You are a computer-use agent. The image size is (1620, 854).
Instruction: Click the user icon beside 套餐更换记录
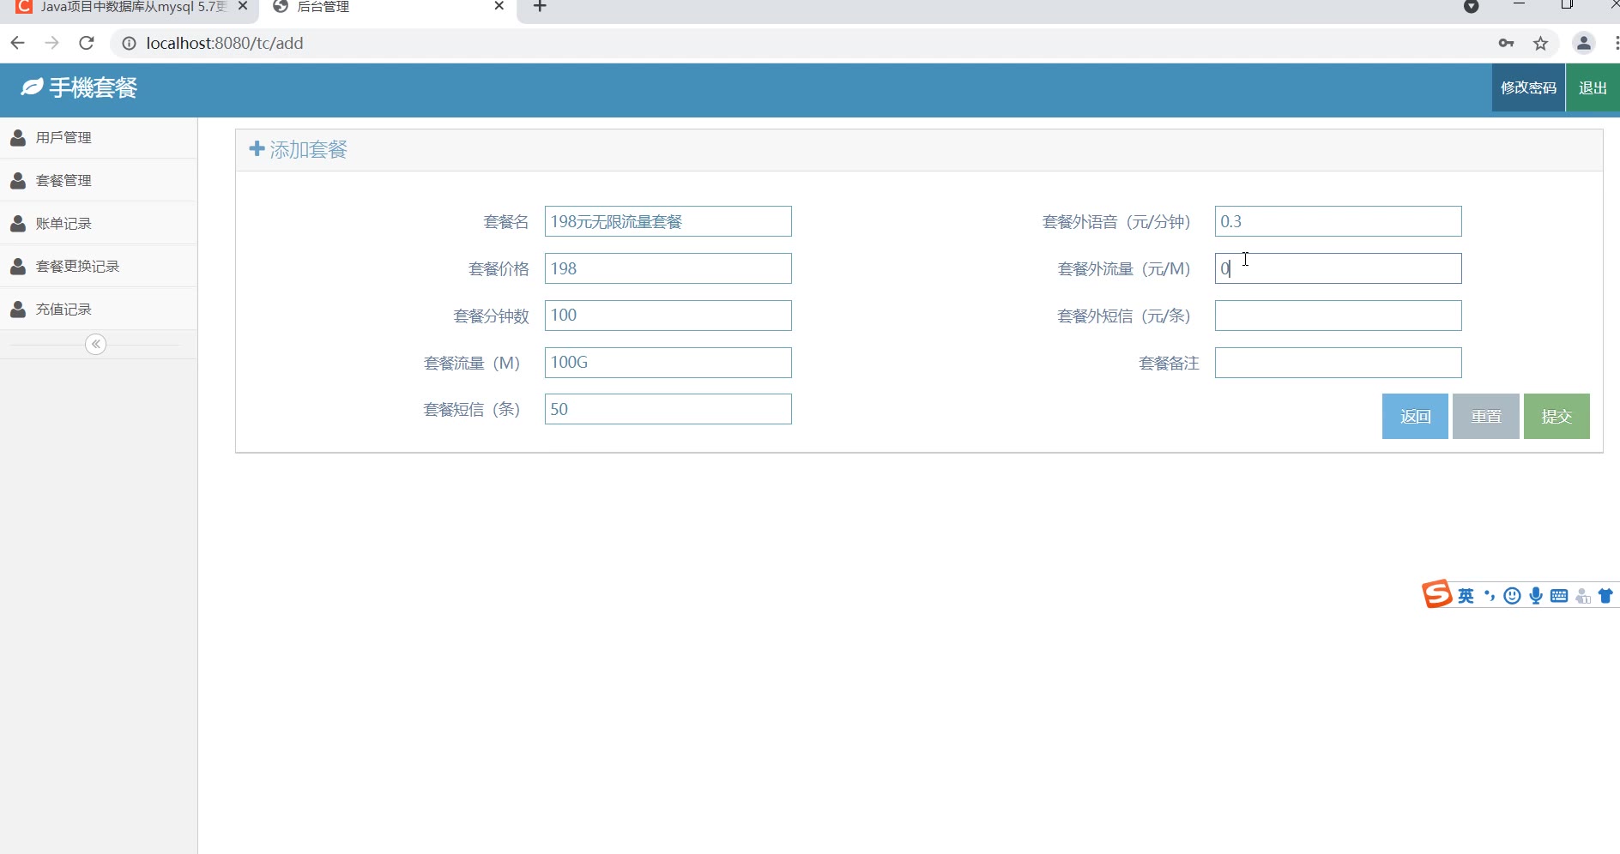click(18, 266)
